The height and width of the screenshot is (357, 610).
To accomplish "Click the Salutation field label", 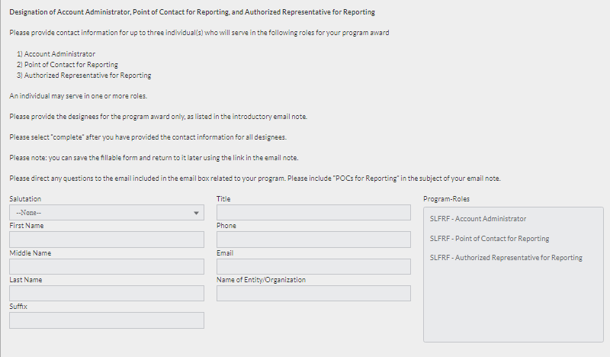I will click(25, 199).
